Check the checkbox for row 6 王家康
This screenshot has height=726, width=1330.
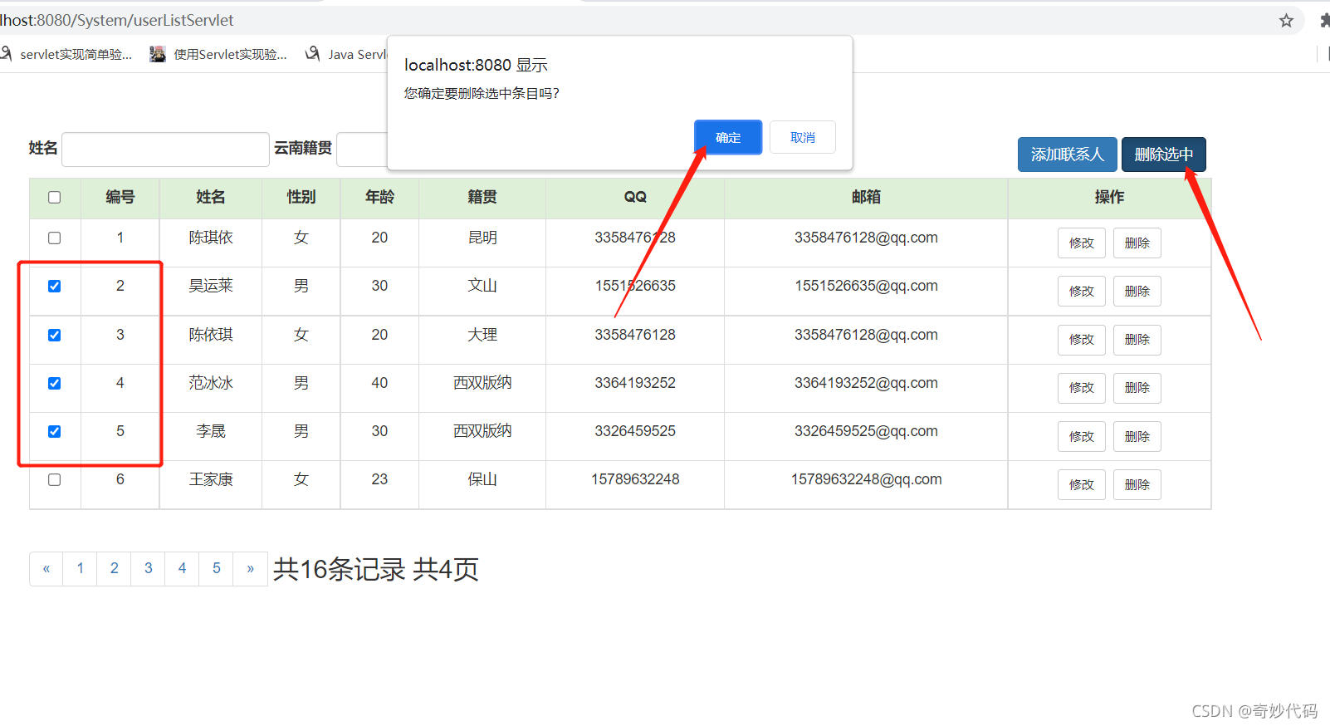(x=55, y=480)
